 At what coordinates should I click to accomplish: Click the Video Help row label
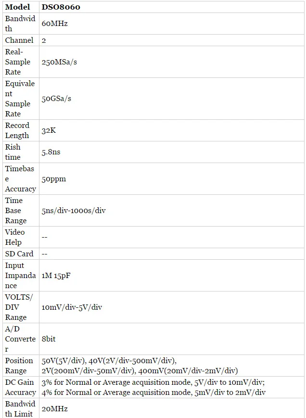[x=15, y=237]
